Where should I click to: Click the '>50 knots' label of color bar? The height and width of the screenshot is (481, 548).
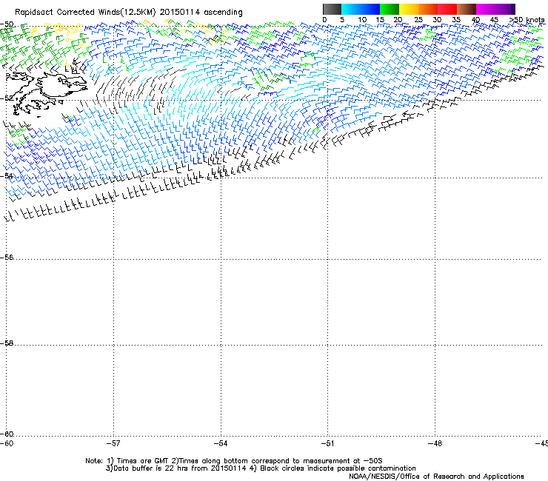pyautogui.click(x=527, y=20)
